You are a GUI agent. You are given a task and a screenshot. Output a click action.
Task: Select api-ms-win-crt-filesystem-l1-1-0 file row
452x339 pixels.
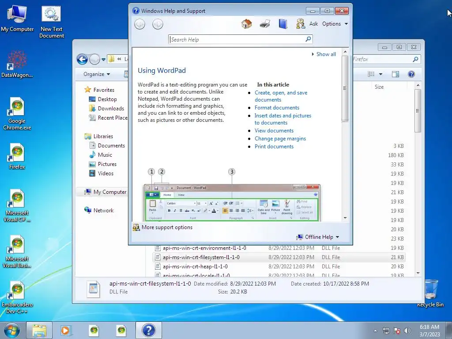pos(279,257)
